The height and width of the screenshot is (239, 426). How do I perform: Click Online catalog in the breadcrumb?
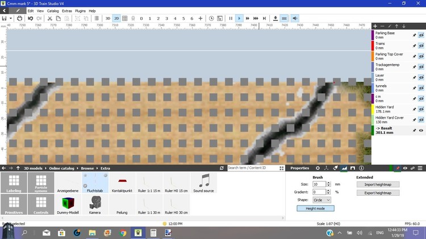(61, 168)
